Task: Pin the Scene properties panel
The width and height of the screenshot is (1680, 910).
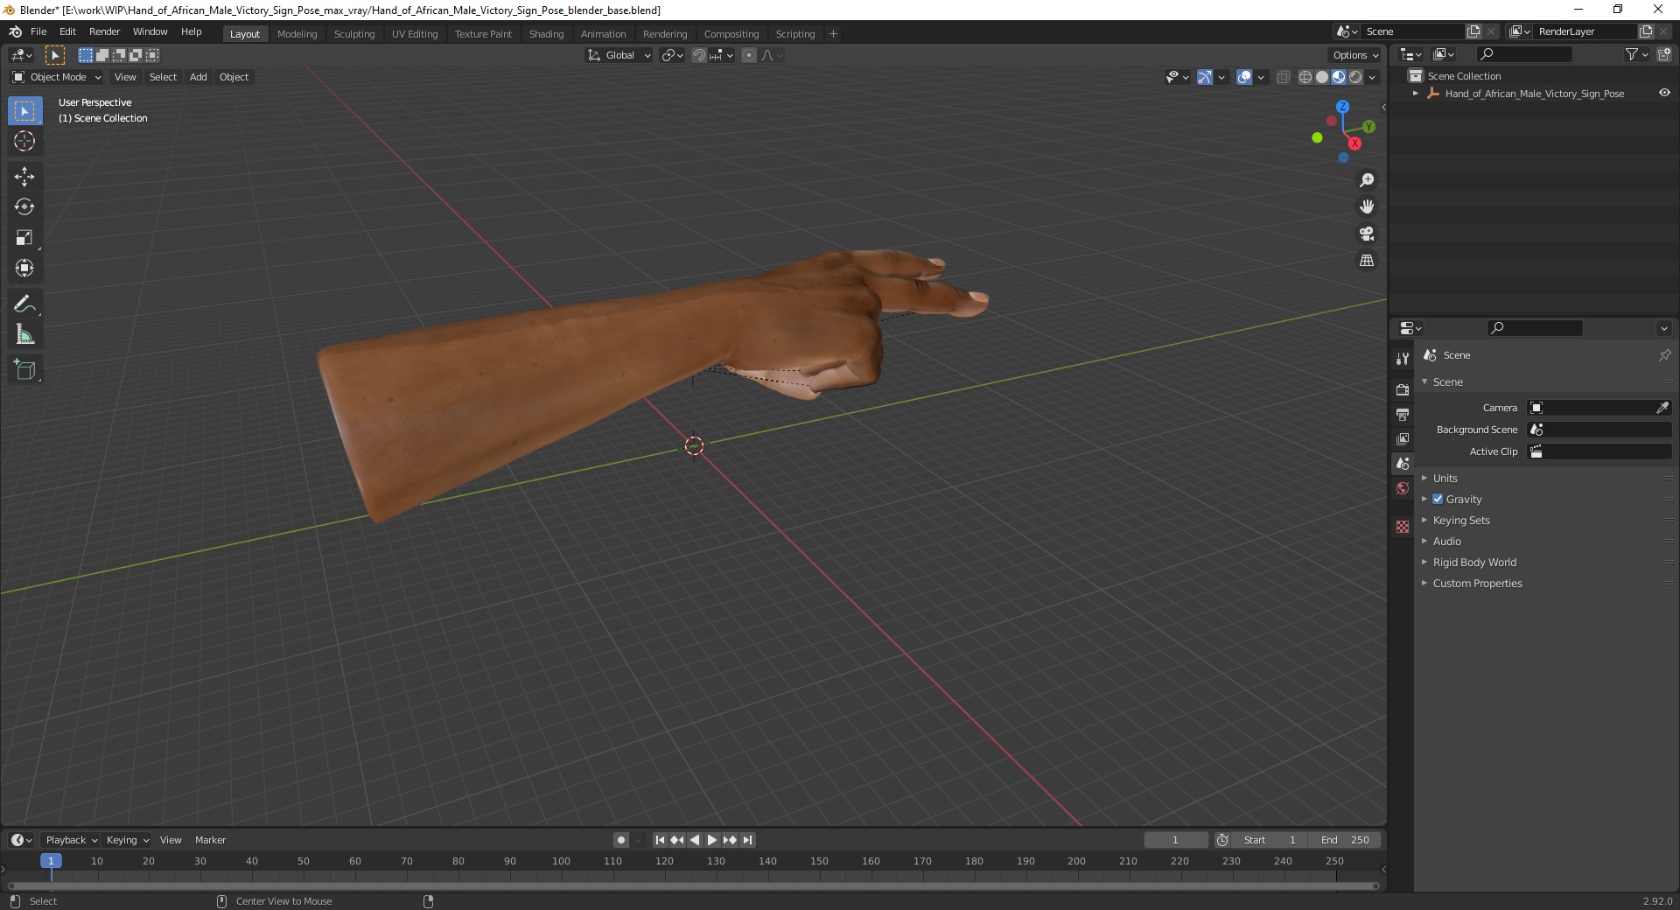Action: 1664,355
